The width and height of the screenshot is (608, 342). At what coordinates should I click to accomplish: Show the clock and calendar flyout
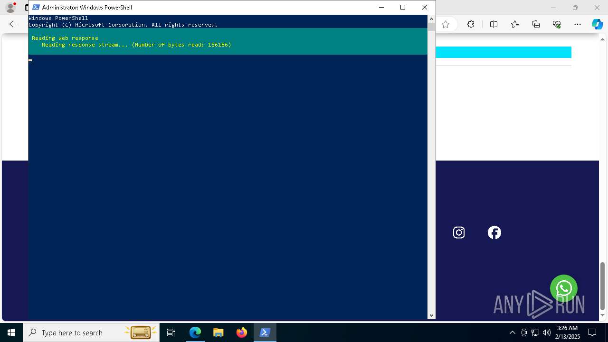click(x=567, y=332)
